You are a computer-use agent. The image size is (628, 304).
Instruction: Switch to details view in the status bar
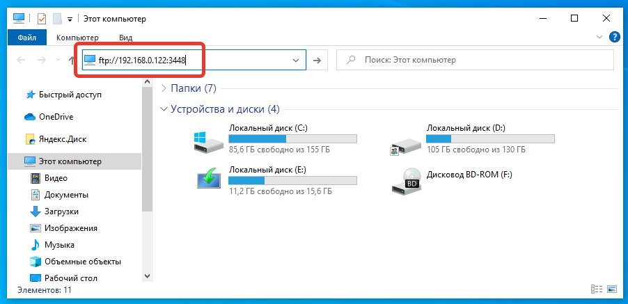coord(597,289)
